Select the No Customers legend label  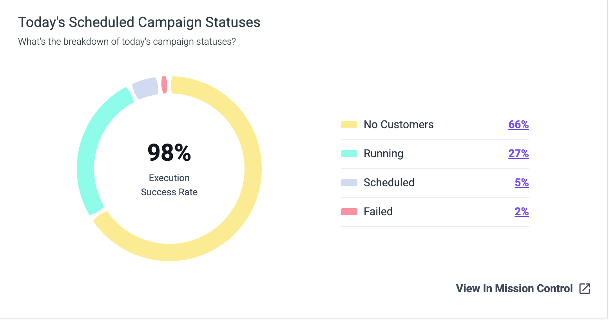point(399,125)
